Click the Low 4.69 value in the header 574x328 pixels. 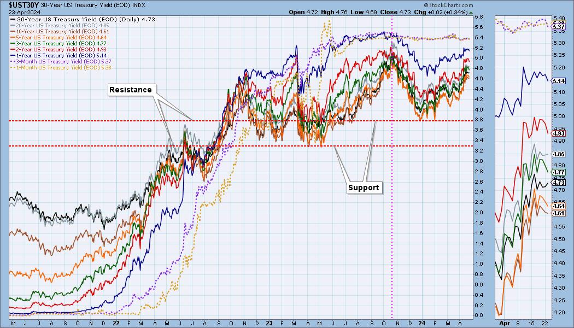pos(364,12)
